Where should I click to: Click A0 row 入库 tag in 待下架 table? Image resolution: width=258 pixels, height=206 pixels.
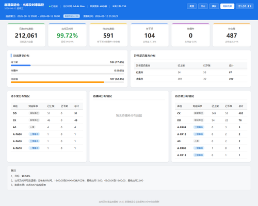(x=32, y=127)
